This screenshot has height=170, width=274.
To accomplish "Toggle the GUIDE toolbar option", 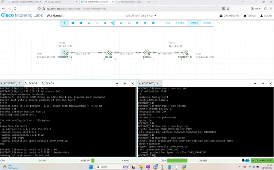I will click(207, 23).
